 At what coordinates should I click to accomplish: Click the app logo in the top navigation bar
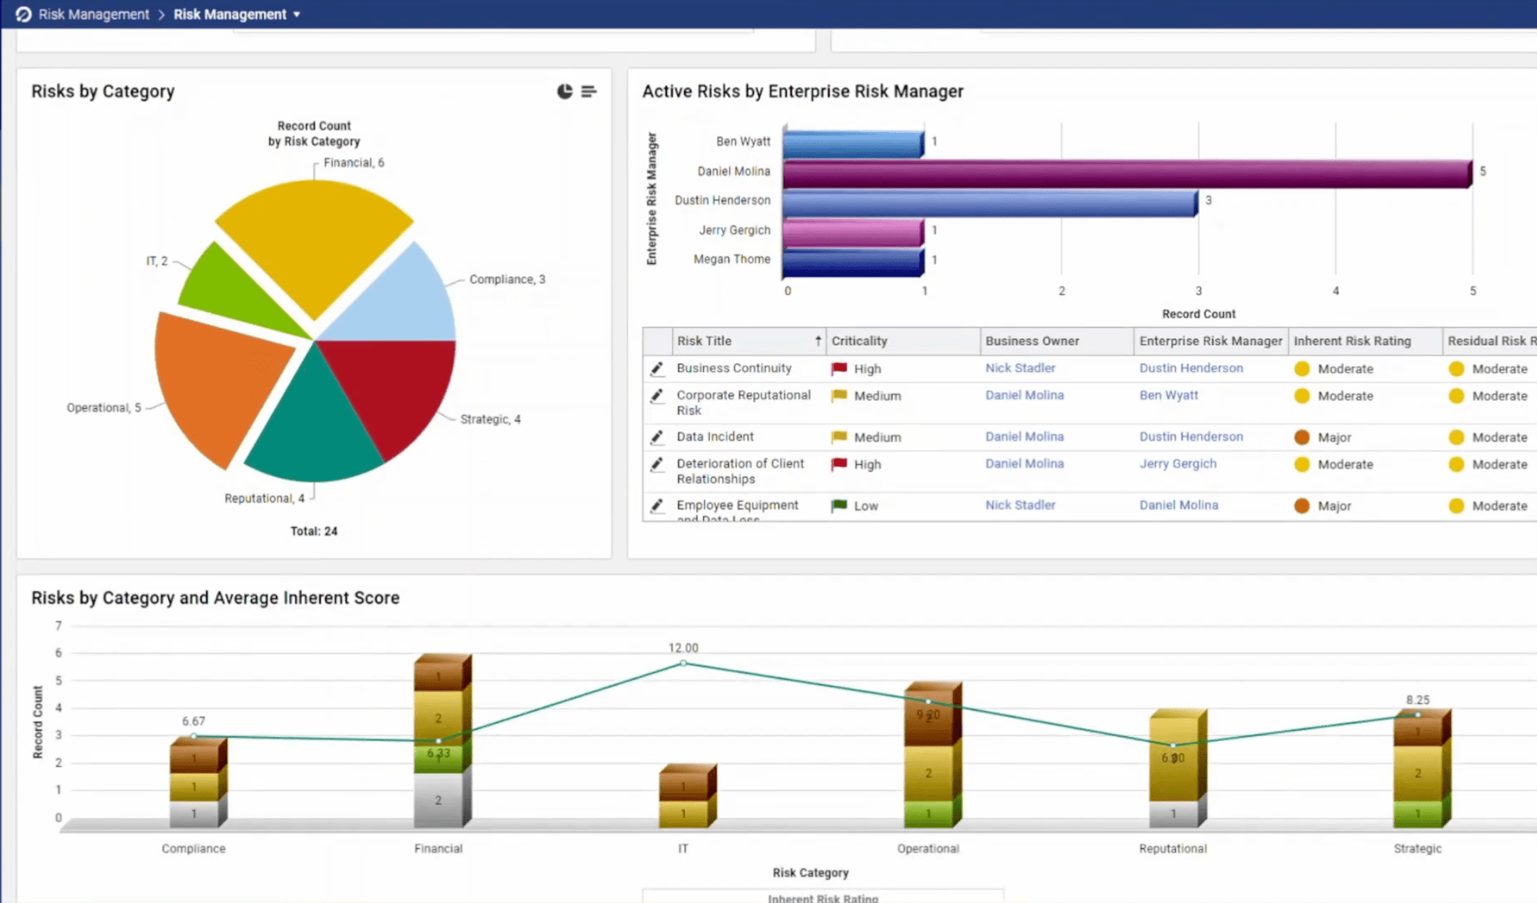point(23,14)
